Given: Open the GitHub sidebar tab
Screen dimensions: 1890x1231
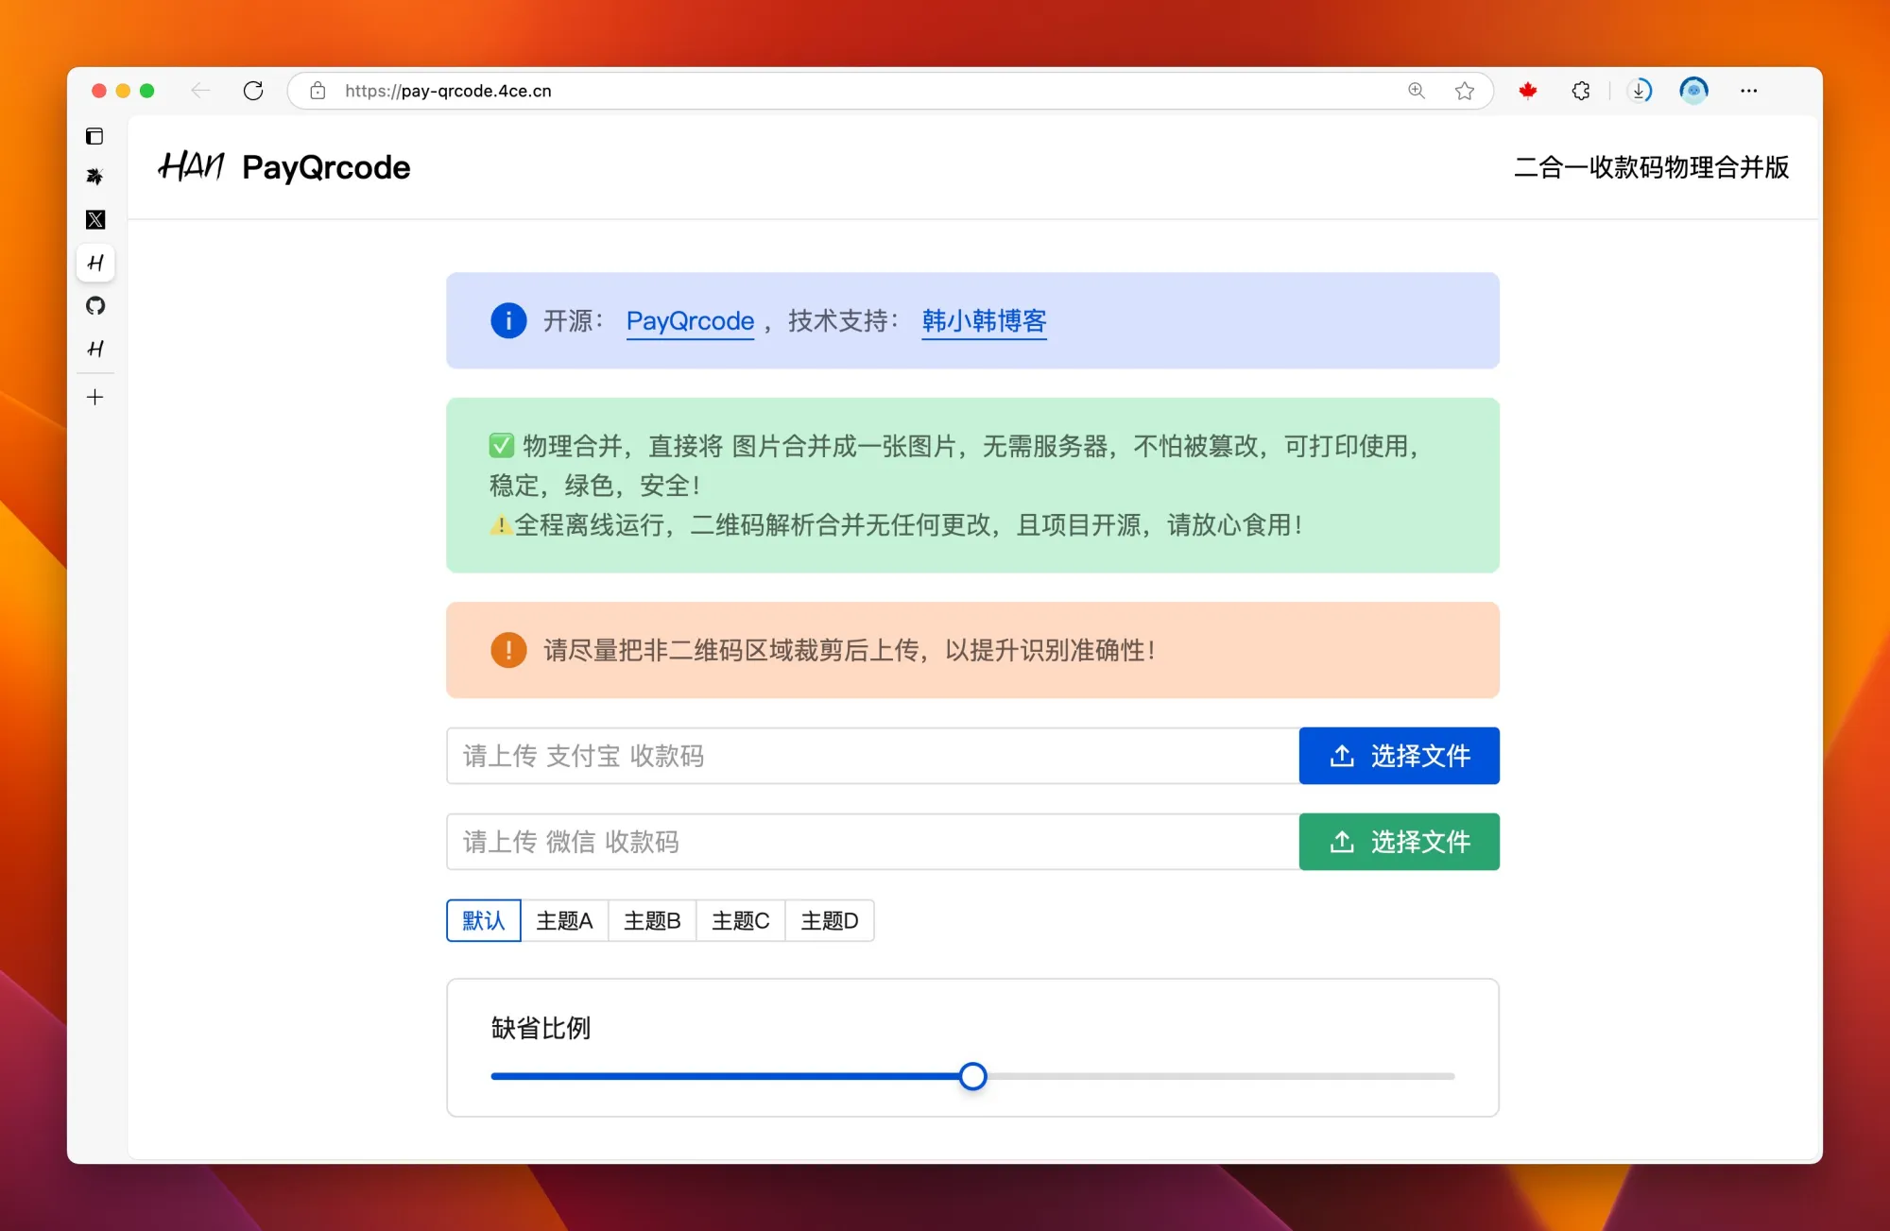Looking at the screenshot, I should coord(95,306).
